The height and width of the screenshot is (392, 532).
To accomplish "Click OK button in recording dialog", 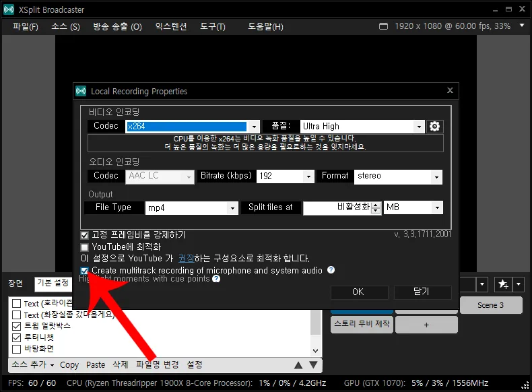I will (x=360, y=292).
